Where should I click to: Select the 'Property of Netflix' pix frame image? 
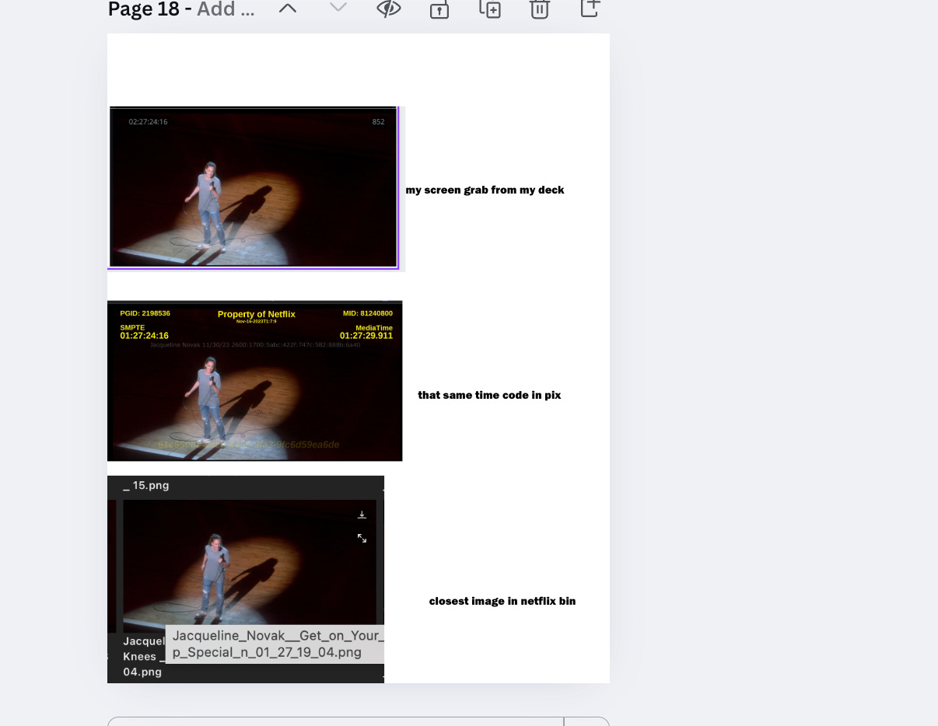pyautogui.click(x=255, y=381)
